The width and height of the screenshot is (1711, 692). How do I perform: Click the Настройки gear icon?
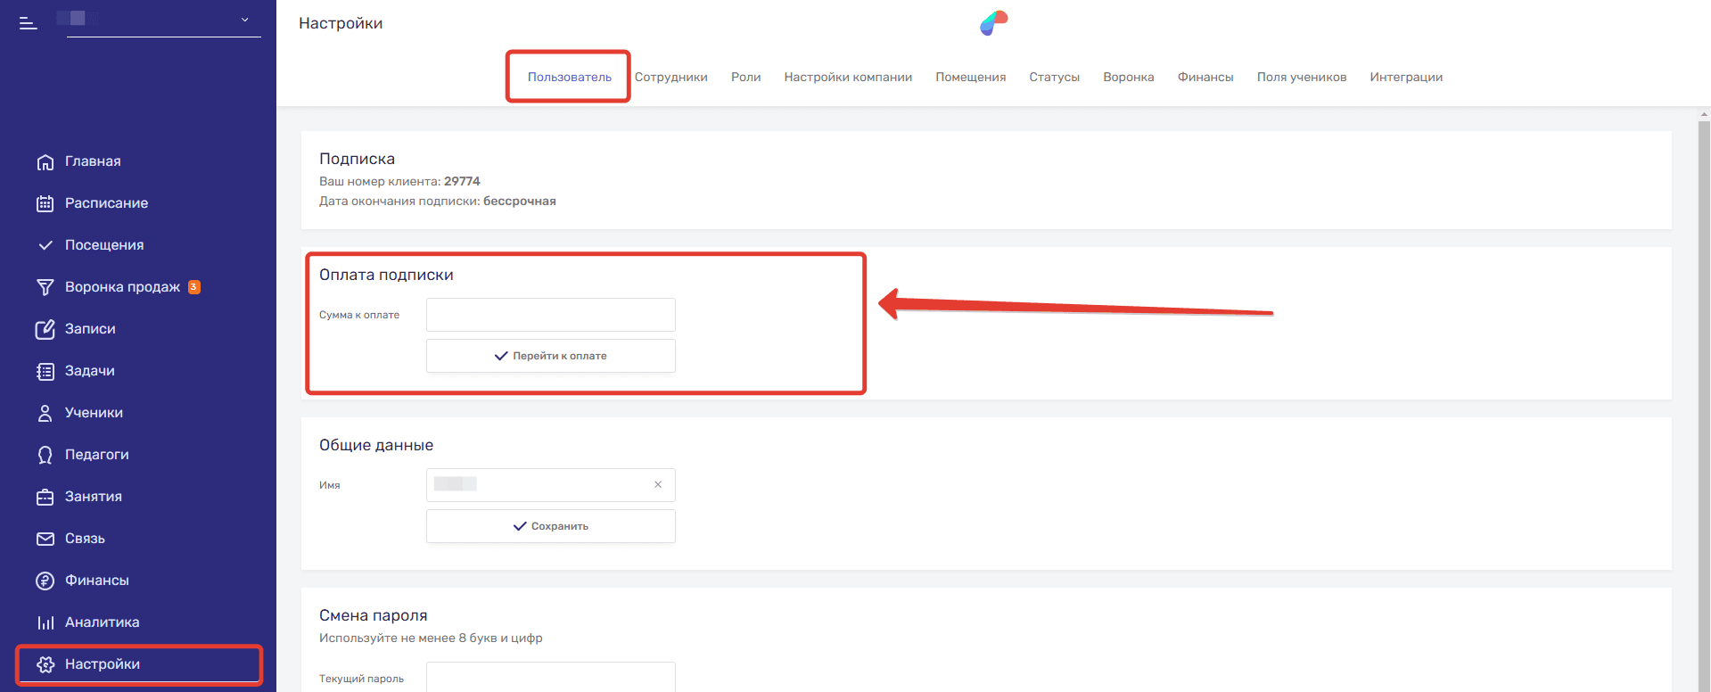(x=45, y=664)
